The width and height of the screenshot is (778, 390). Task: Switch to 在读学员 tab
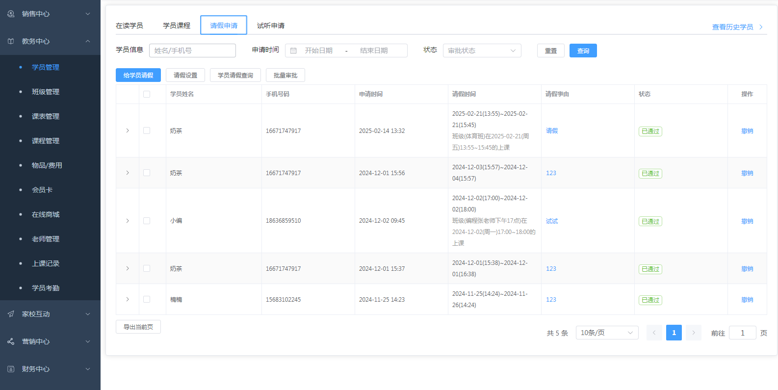point(130,26)
